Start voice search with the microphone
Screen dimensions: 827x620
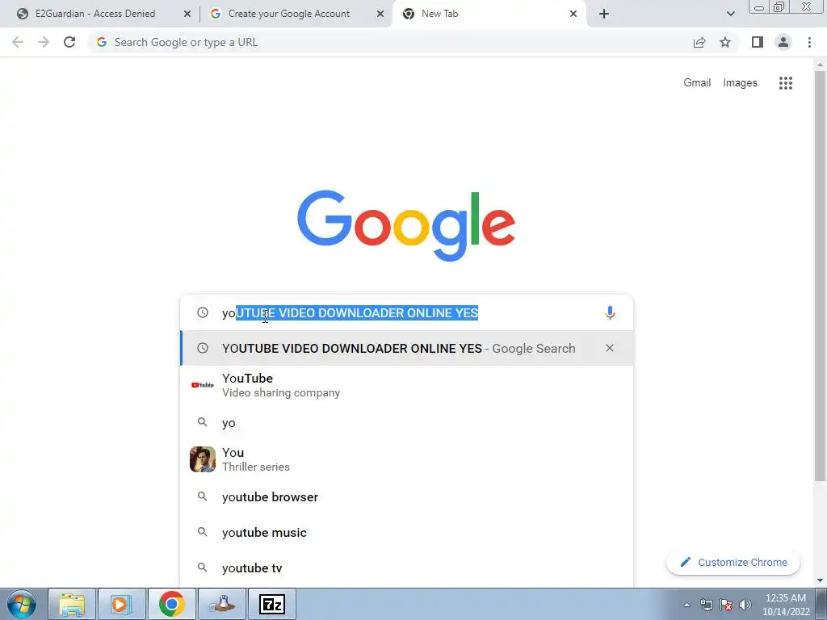pos(610,312)
